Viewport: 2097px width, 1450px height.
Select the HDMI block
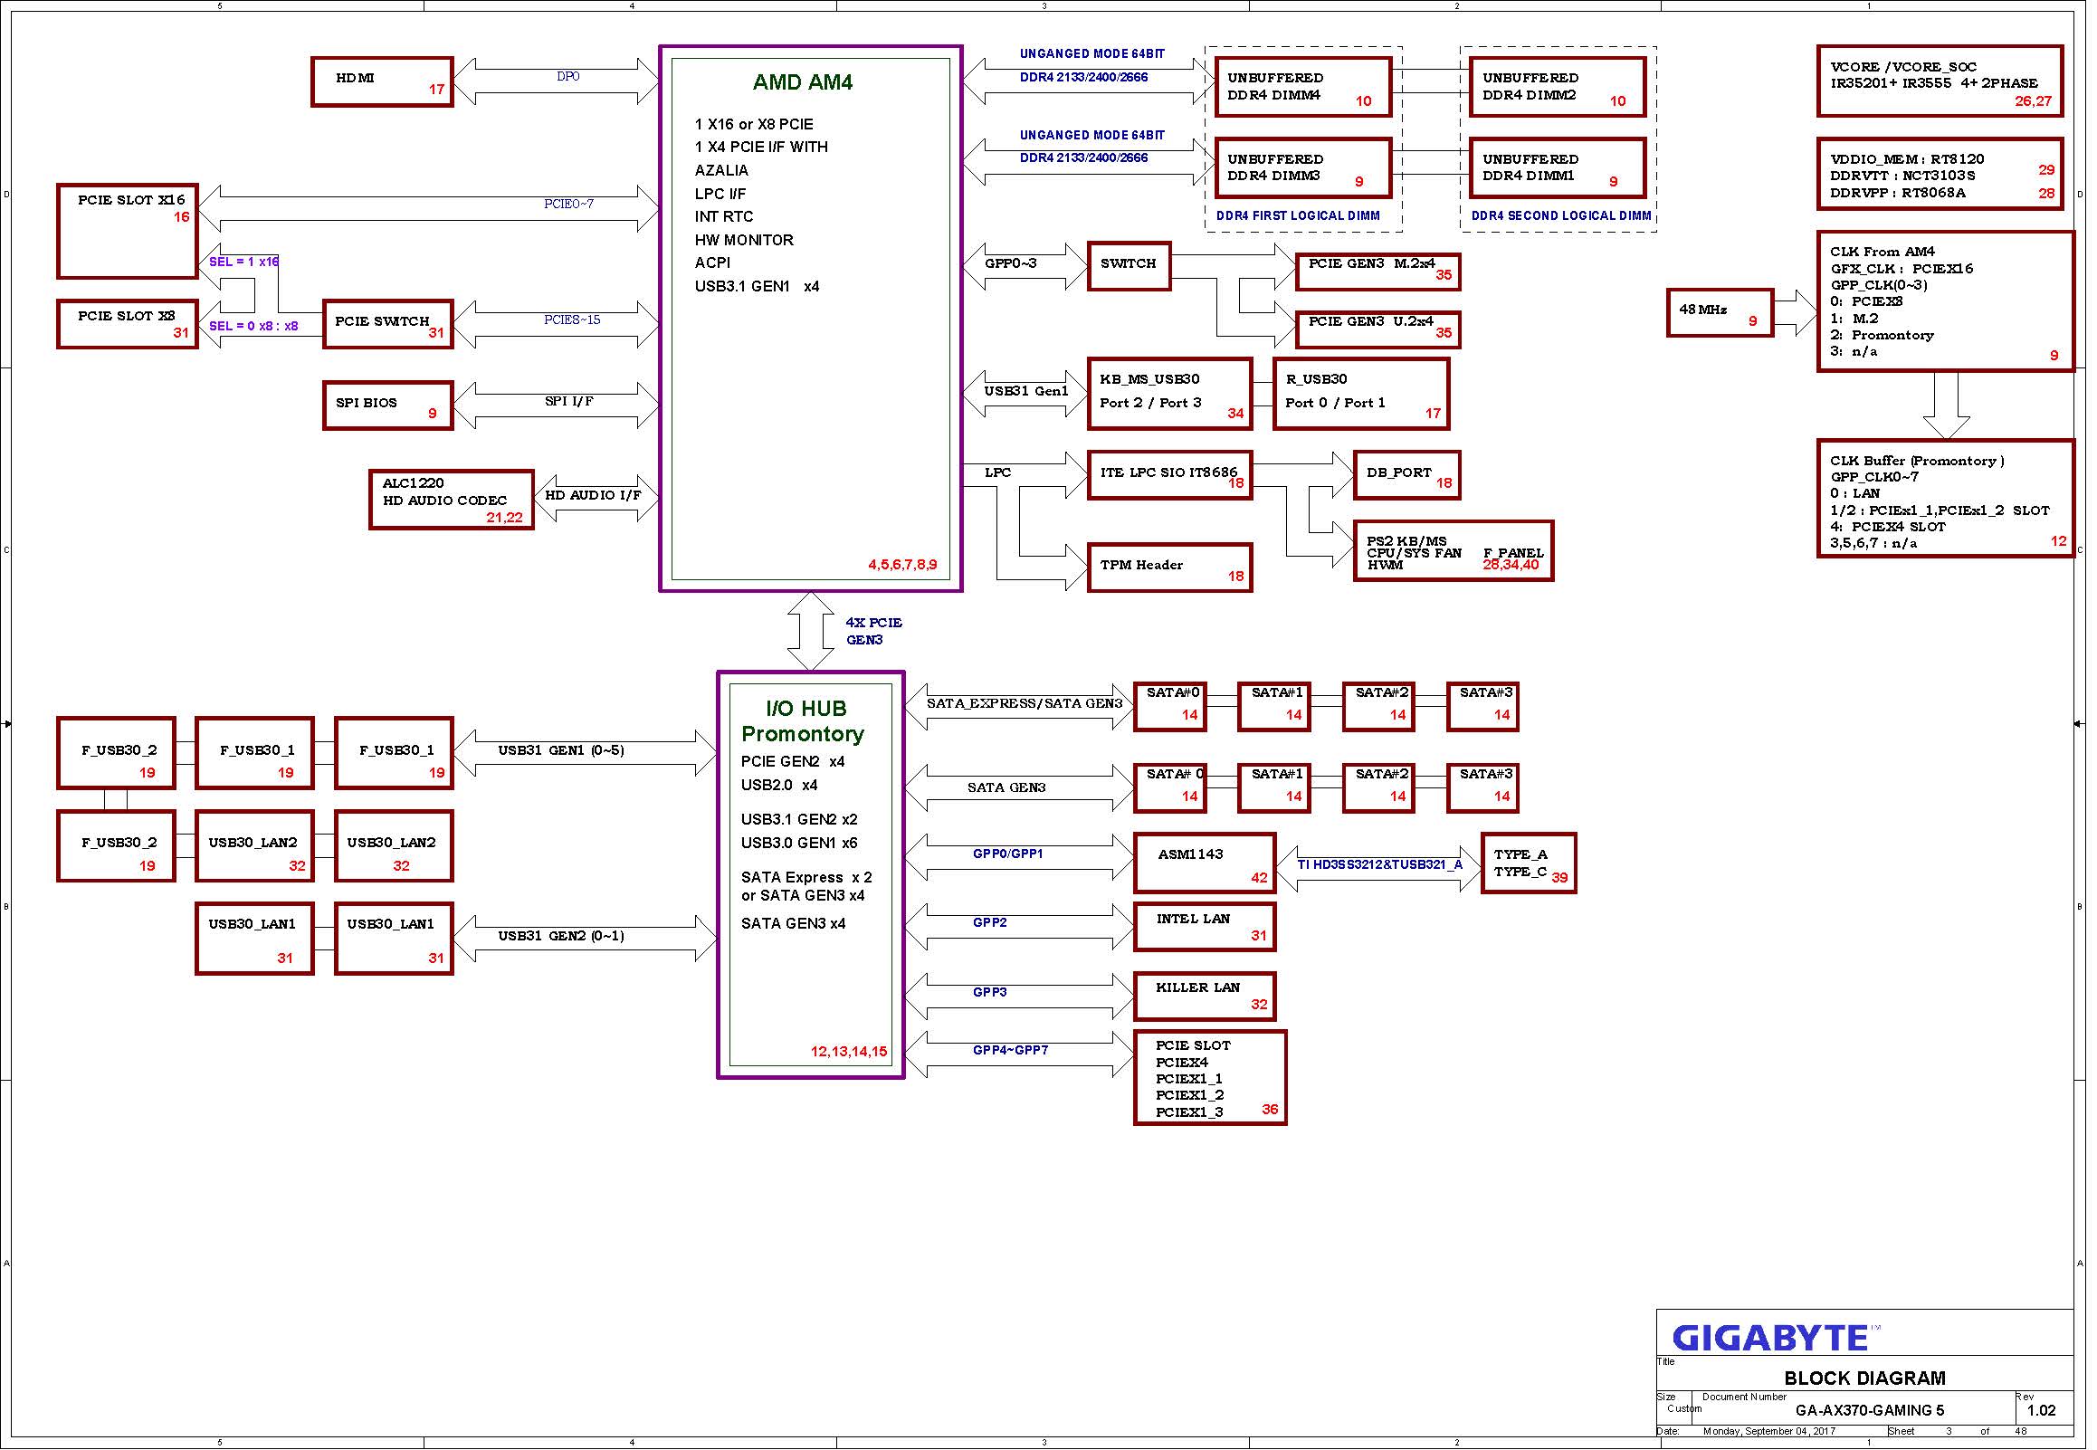pyautogui.click(x=384, y=82)
